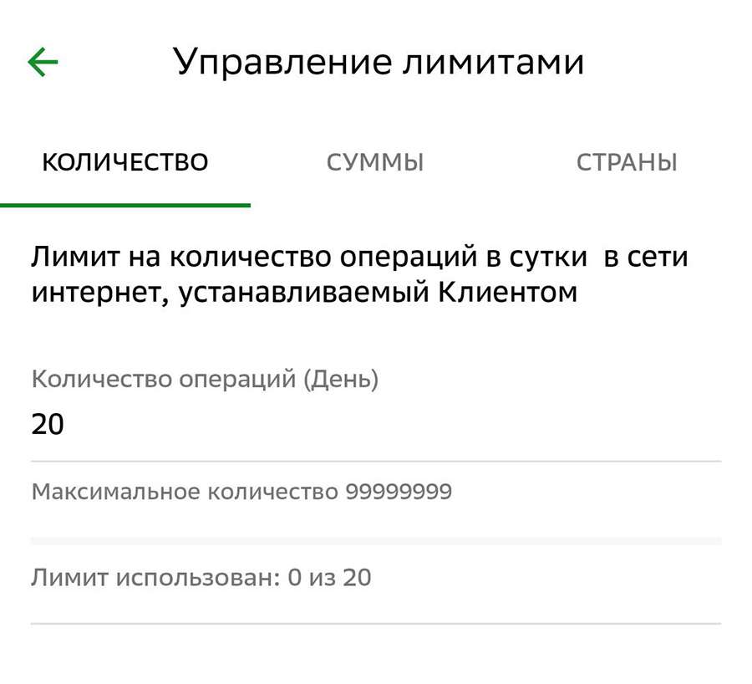752x684 pixels.
Task: Tap the separator below maximum count row
Action: click(x=376, y=539)
